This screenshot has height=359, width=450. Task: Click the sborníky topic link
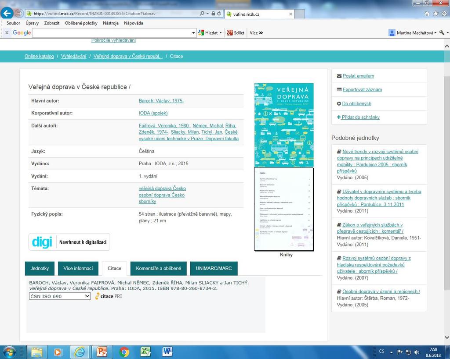147,201
